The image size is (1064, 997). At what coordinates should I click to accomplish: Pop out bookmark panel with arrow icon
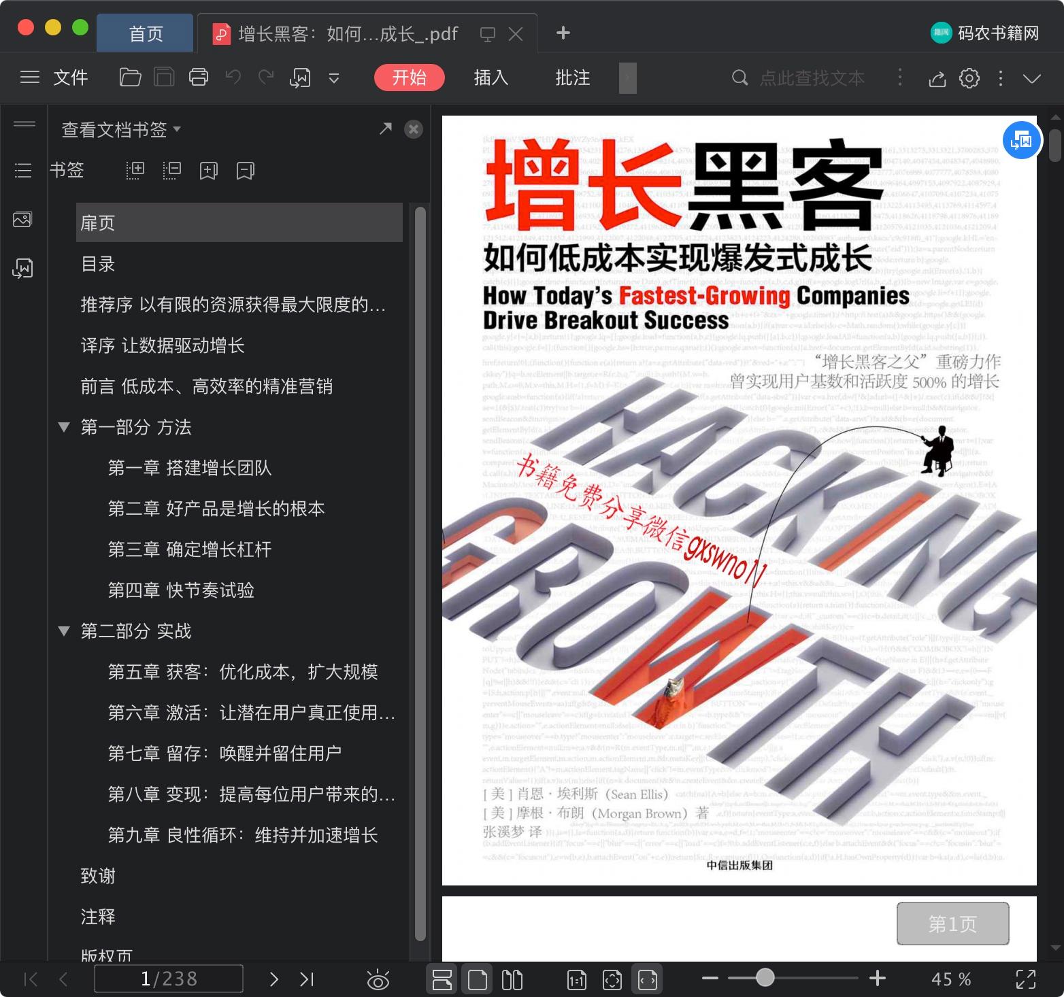[386, 128]
